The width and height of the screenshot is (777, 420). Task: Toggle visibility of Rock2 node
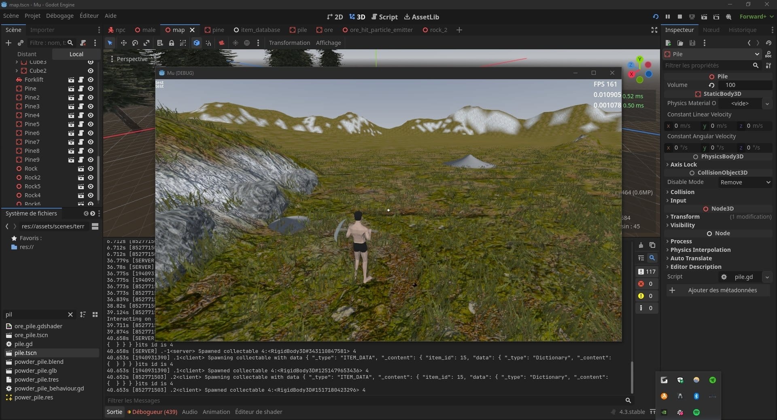click(x=91, y=177)
